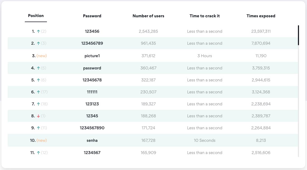Sort by the Position column header
The image size is (307, 170).
[x=36, y=16]
